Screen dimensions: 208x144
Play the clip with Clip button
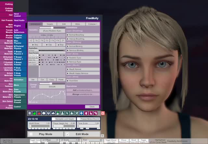[x=49, y=45]
